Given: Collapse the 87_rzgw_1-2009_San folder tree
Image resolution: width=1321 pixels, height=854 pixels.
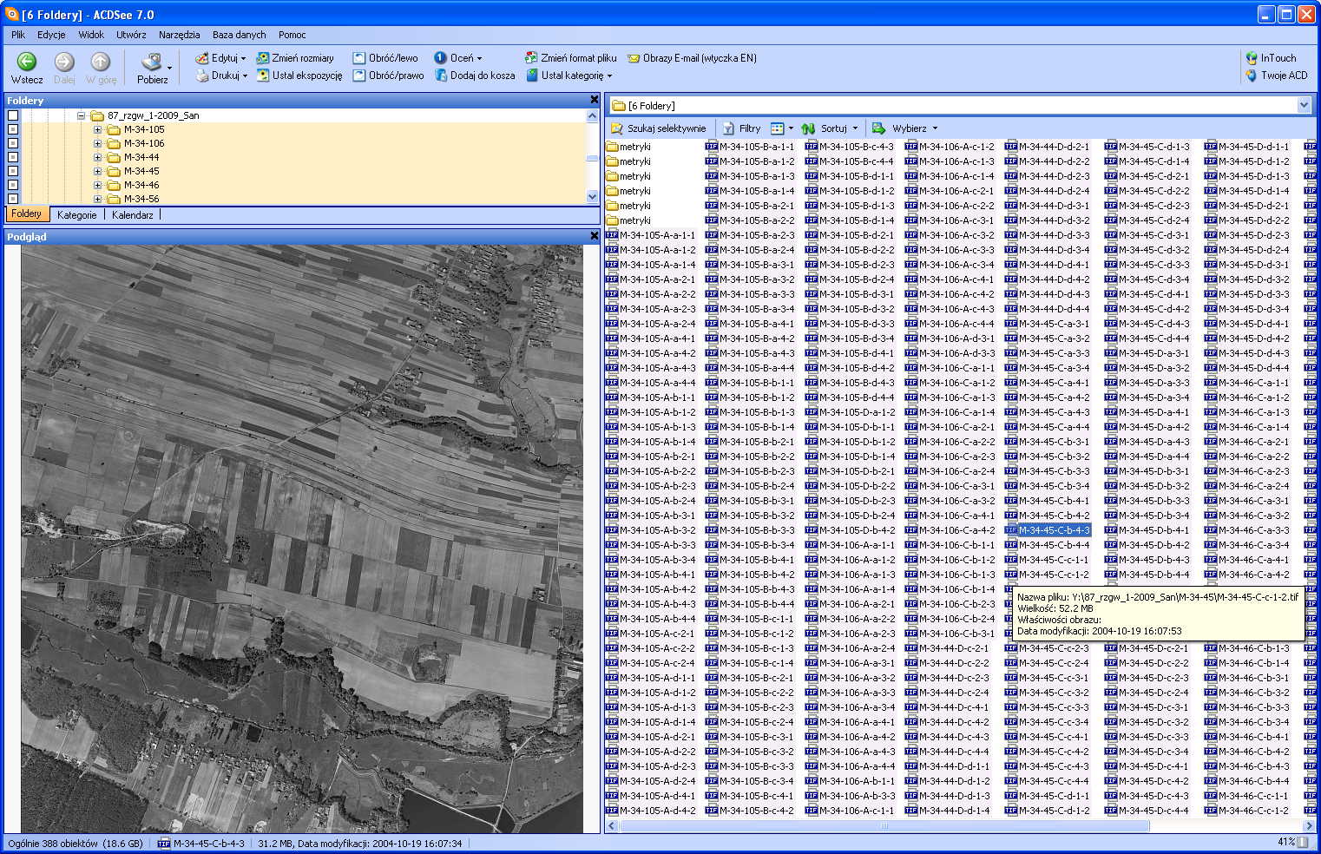Looking at the screenshot, I should click(81, 115).
